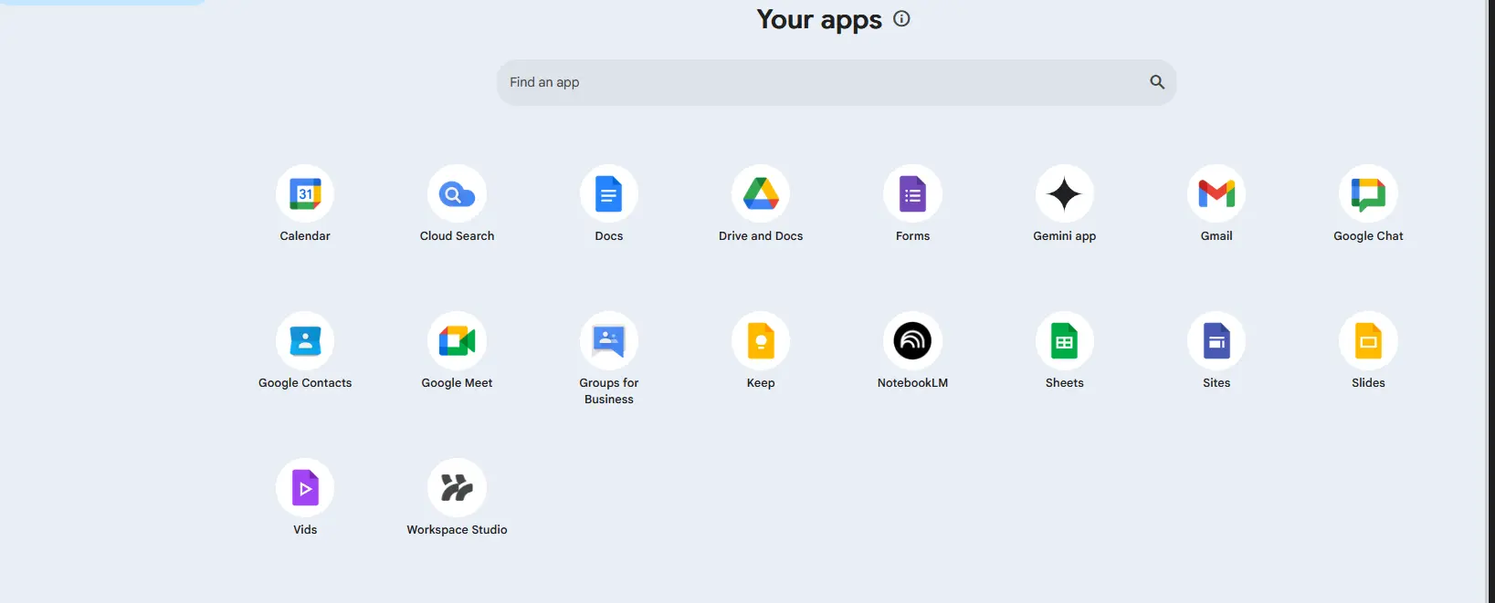This screenshot has width=1495, height=603.
Task: Open the Gemini app icon
Action: pyautogui.click(x=1065, y=193)
